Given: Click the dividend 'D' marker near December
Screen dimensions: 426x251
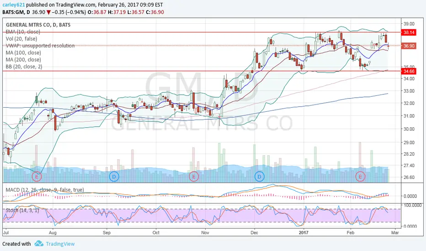Looking at the screenshot, I should click(260, 176).
